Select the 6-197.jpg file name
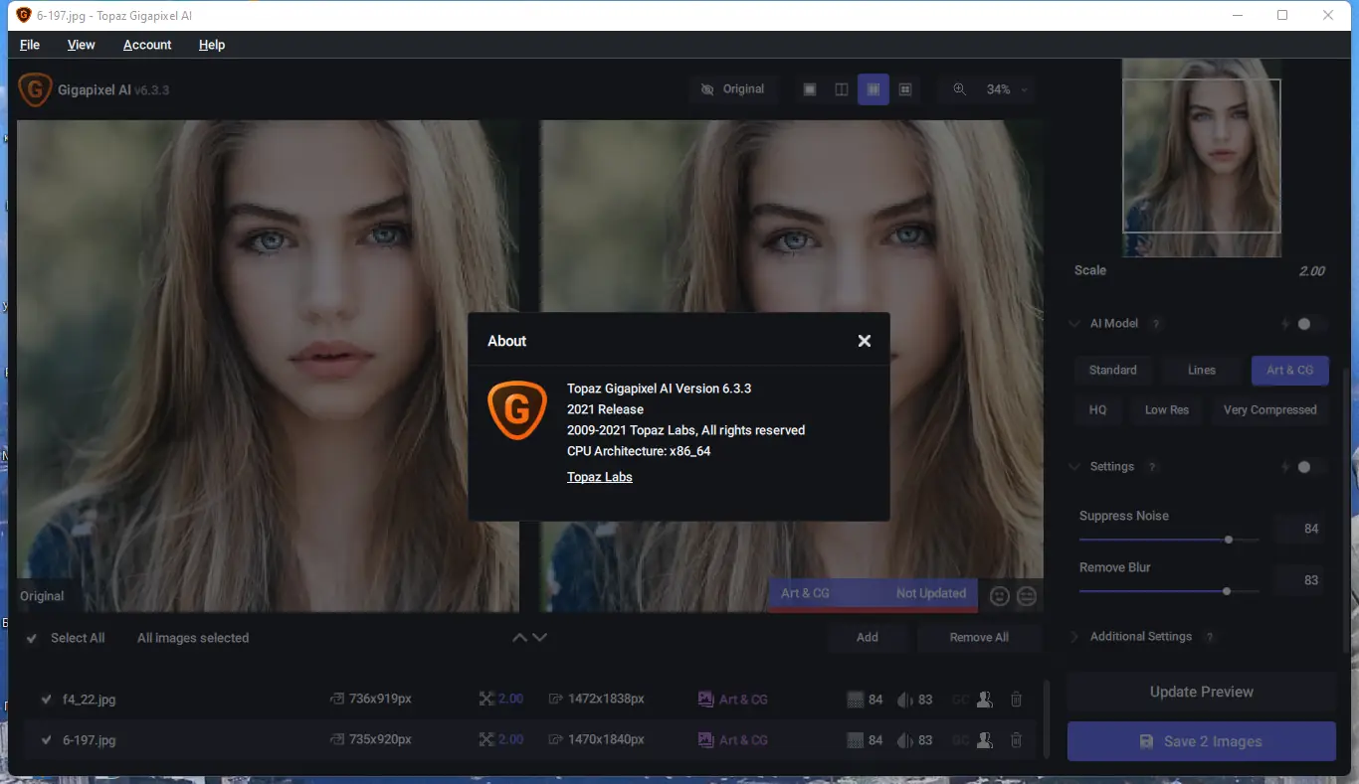The height and width of the screenshot is (784, 1359). point(90,740)
